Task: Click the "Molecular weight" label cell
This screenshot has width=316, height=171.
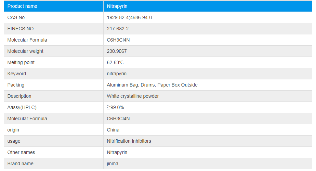Action: [x=25, y=51]
